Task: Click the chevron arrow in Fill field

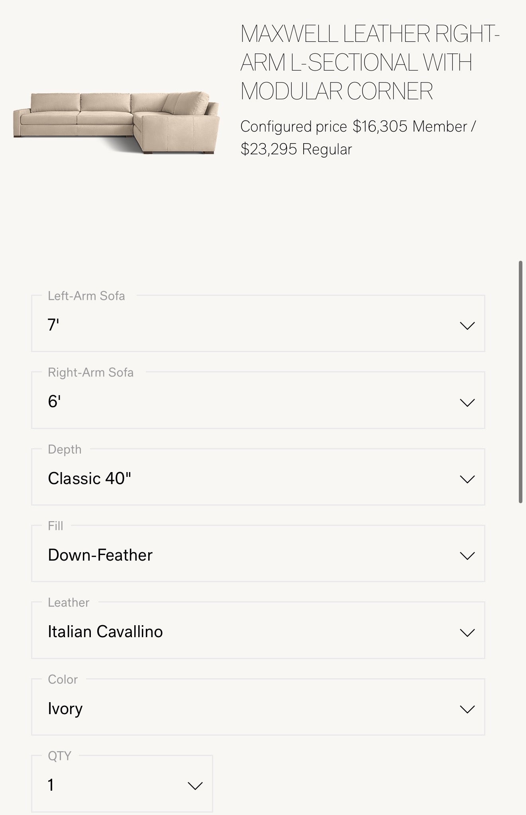Action: click(467, 555)
